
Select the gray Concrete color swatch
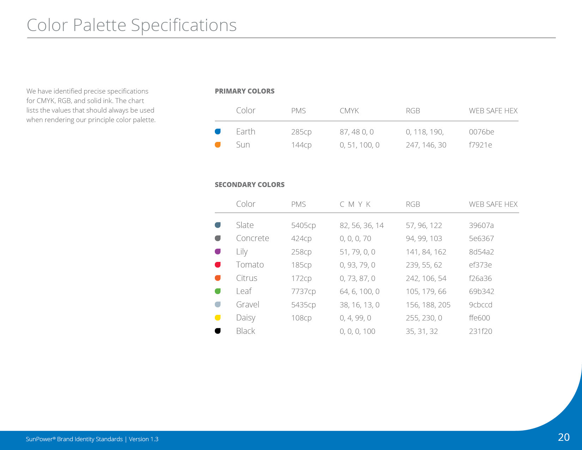click(218, 238)
